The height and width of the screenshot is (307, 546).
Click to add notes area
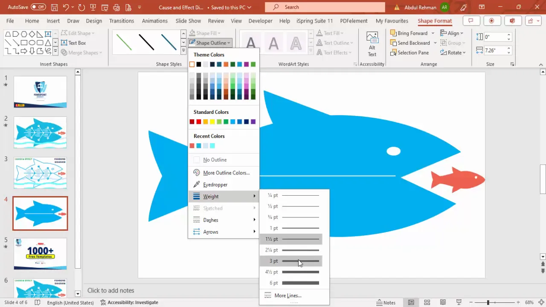[111, 290]
